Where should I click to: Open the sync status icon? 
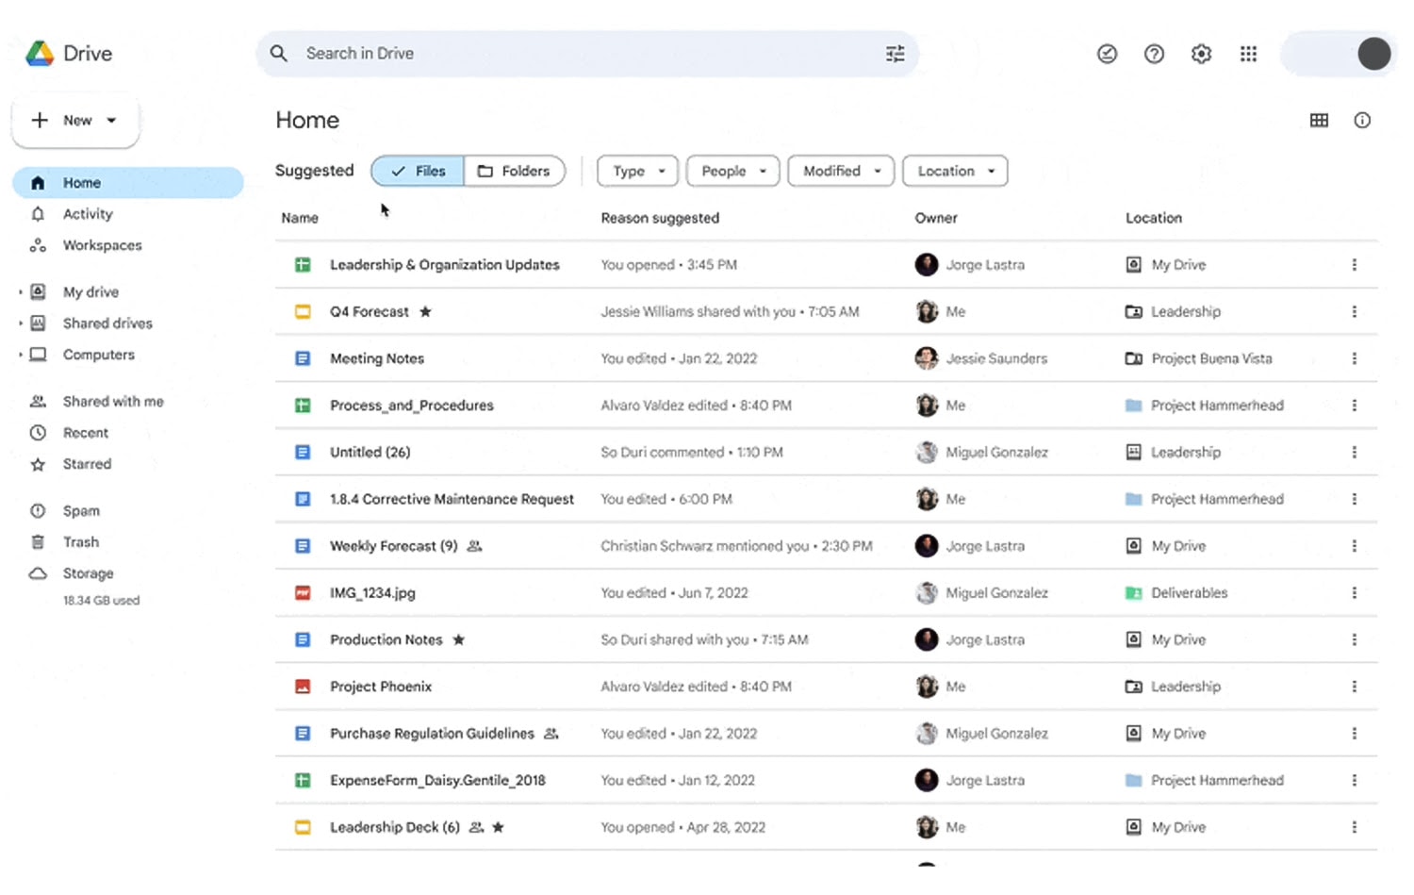[x=1107, y=54]
